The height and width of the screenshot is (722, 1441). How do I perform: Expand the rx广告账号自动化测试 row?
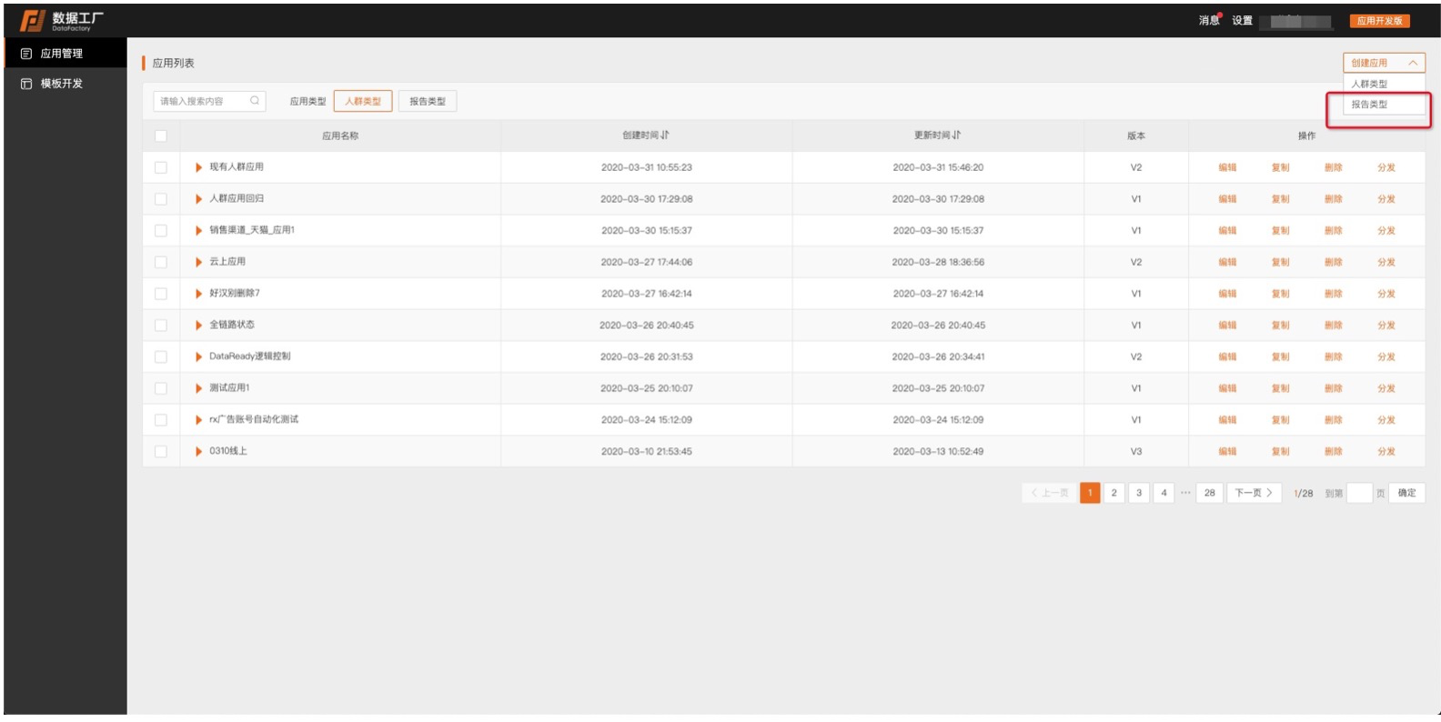(x=198, y=419)
